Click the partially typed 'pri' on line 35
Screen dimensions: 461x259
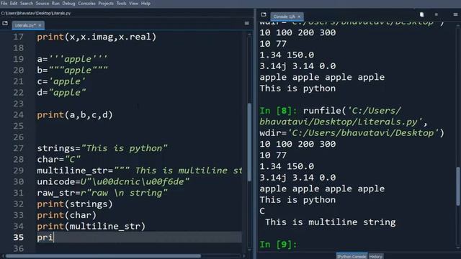click(45, 237)
